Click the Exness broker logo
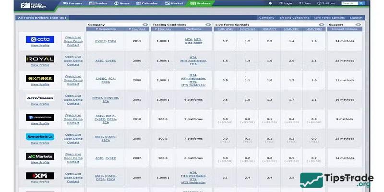This screenshot has height=192, width=384. point(40,78)
